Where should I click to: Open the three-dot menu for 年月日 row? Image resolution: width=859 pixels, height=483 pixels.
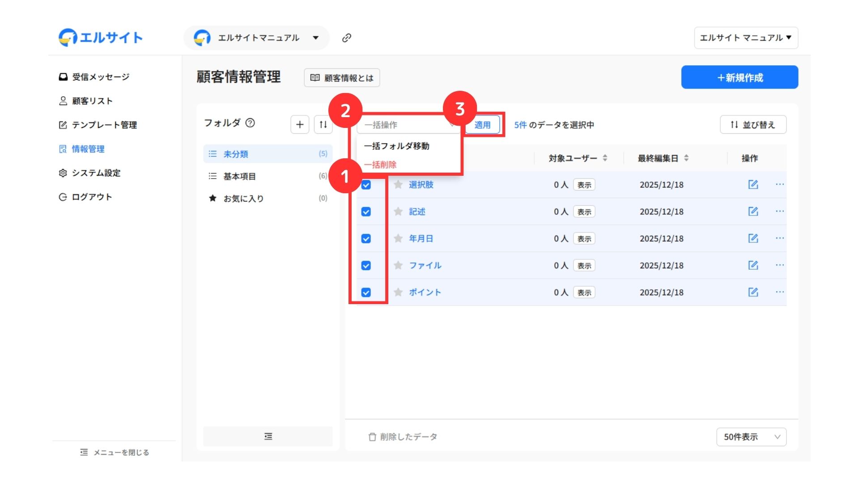pos(780,238)
